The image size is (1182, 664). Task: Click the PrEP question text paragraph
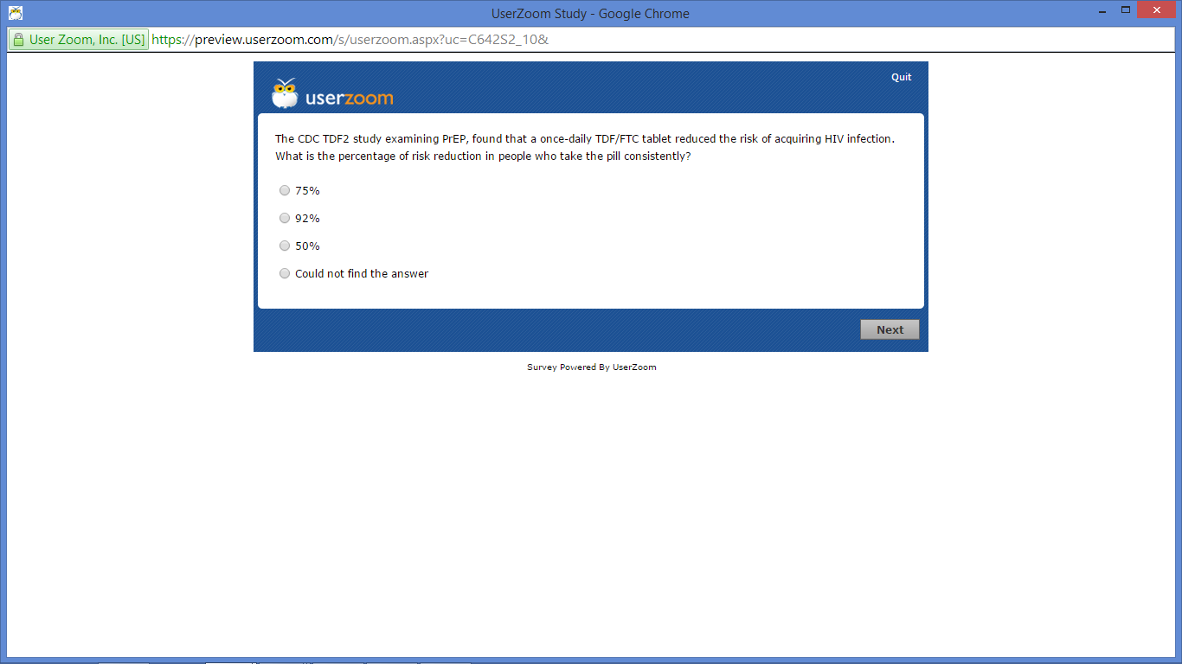pyautogui.click(x=584, y=148)
